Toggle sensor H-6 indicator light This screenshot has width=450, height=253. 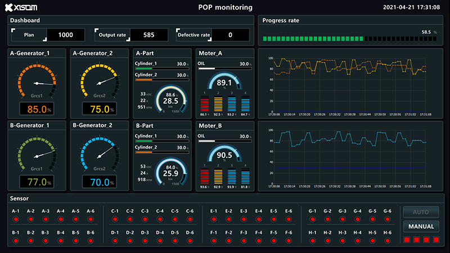[387, 241]
